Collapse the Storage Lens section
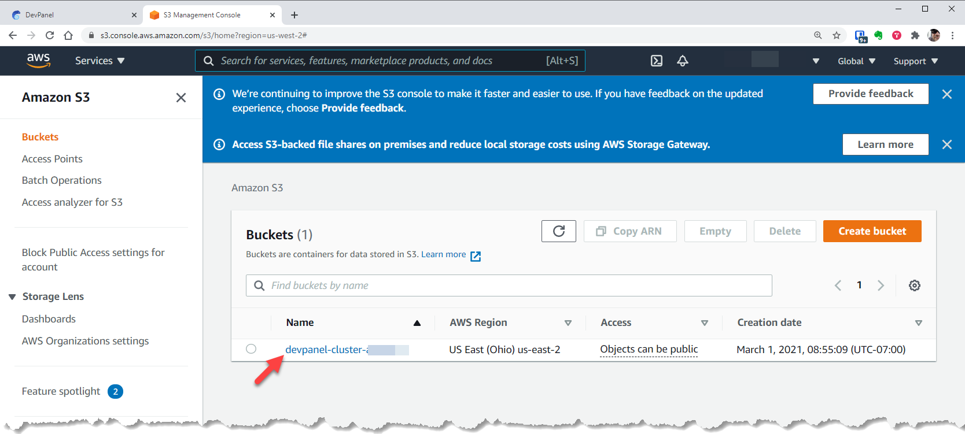965x434 pixels. (12, 297)
